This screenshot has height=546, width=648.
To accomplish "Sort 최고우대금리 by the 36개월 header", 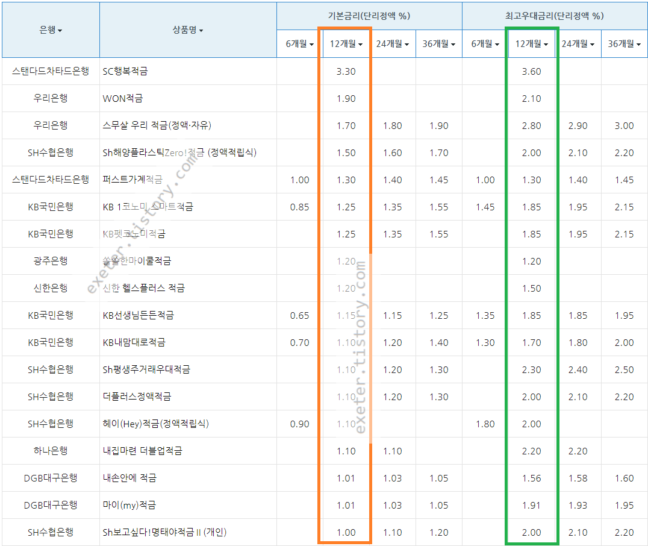I will pos(624,43).
